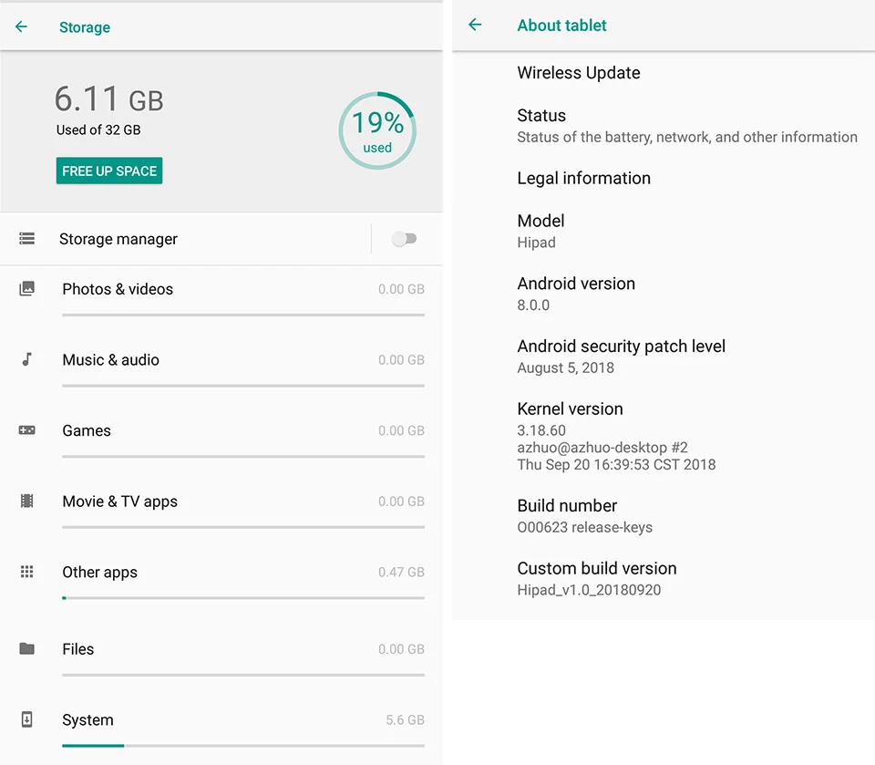Tap the System storage usage bar
Viewport: 875px width, 765px height.
pos(243,746)
